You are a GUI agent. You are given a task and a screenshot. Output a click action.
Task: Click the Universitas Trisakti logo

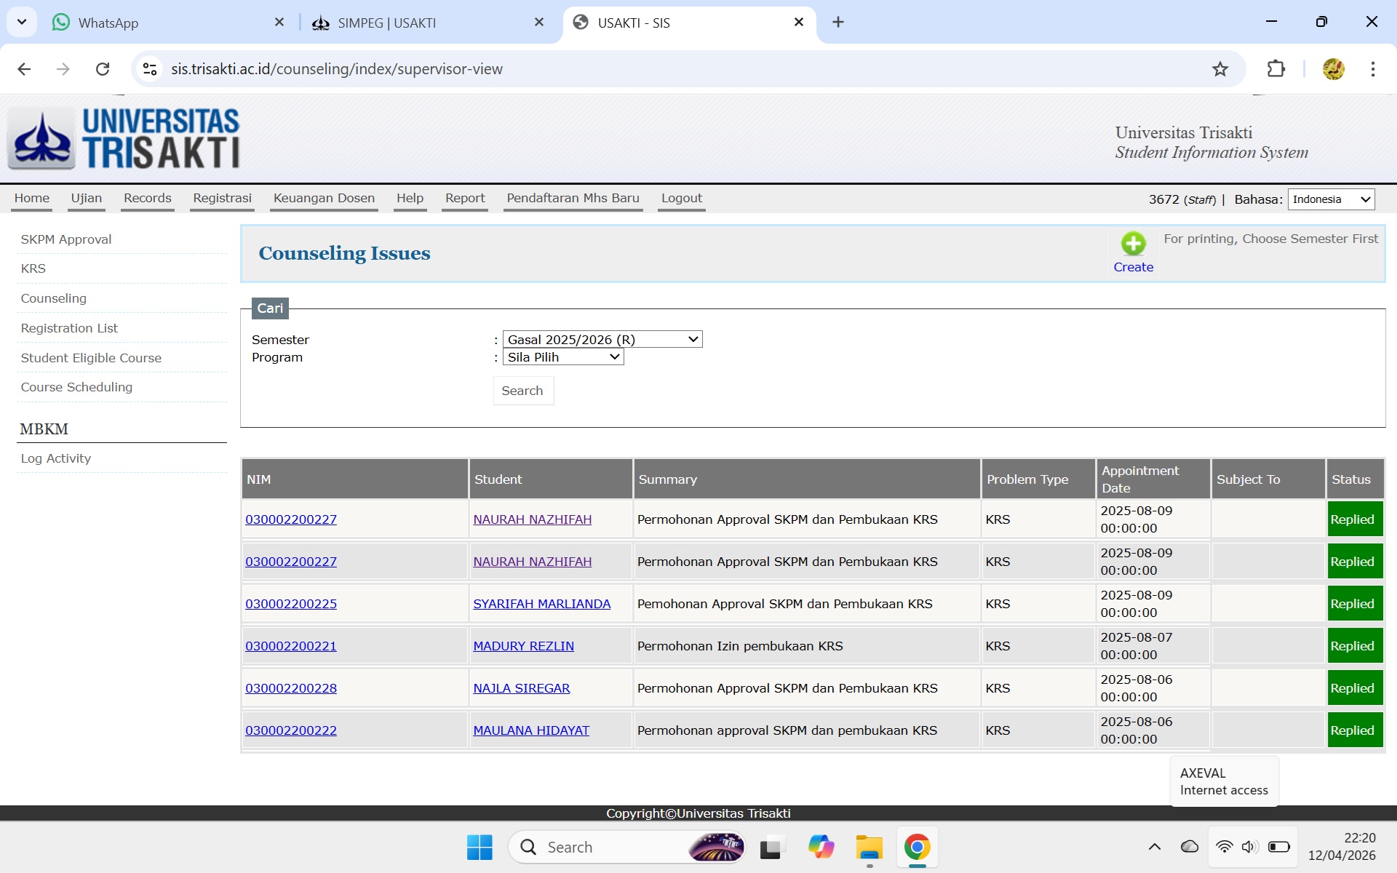coord(124,138)
